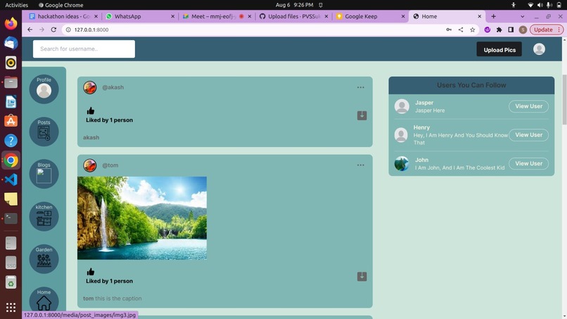567x319 pixels.
Task: Open LibreOffice Writer from the dock
Action: [x=11, y=101]
